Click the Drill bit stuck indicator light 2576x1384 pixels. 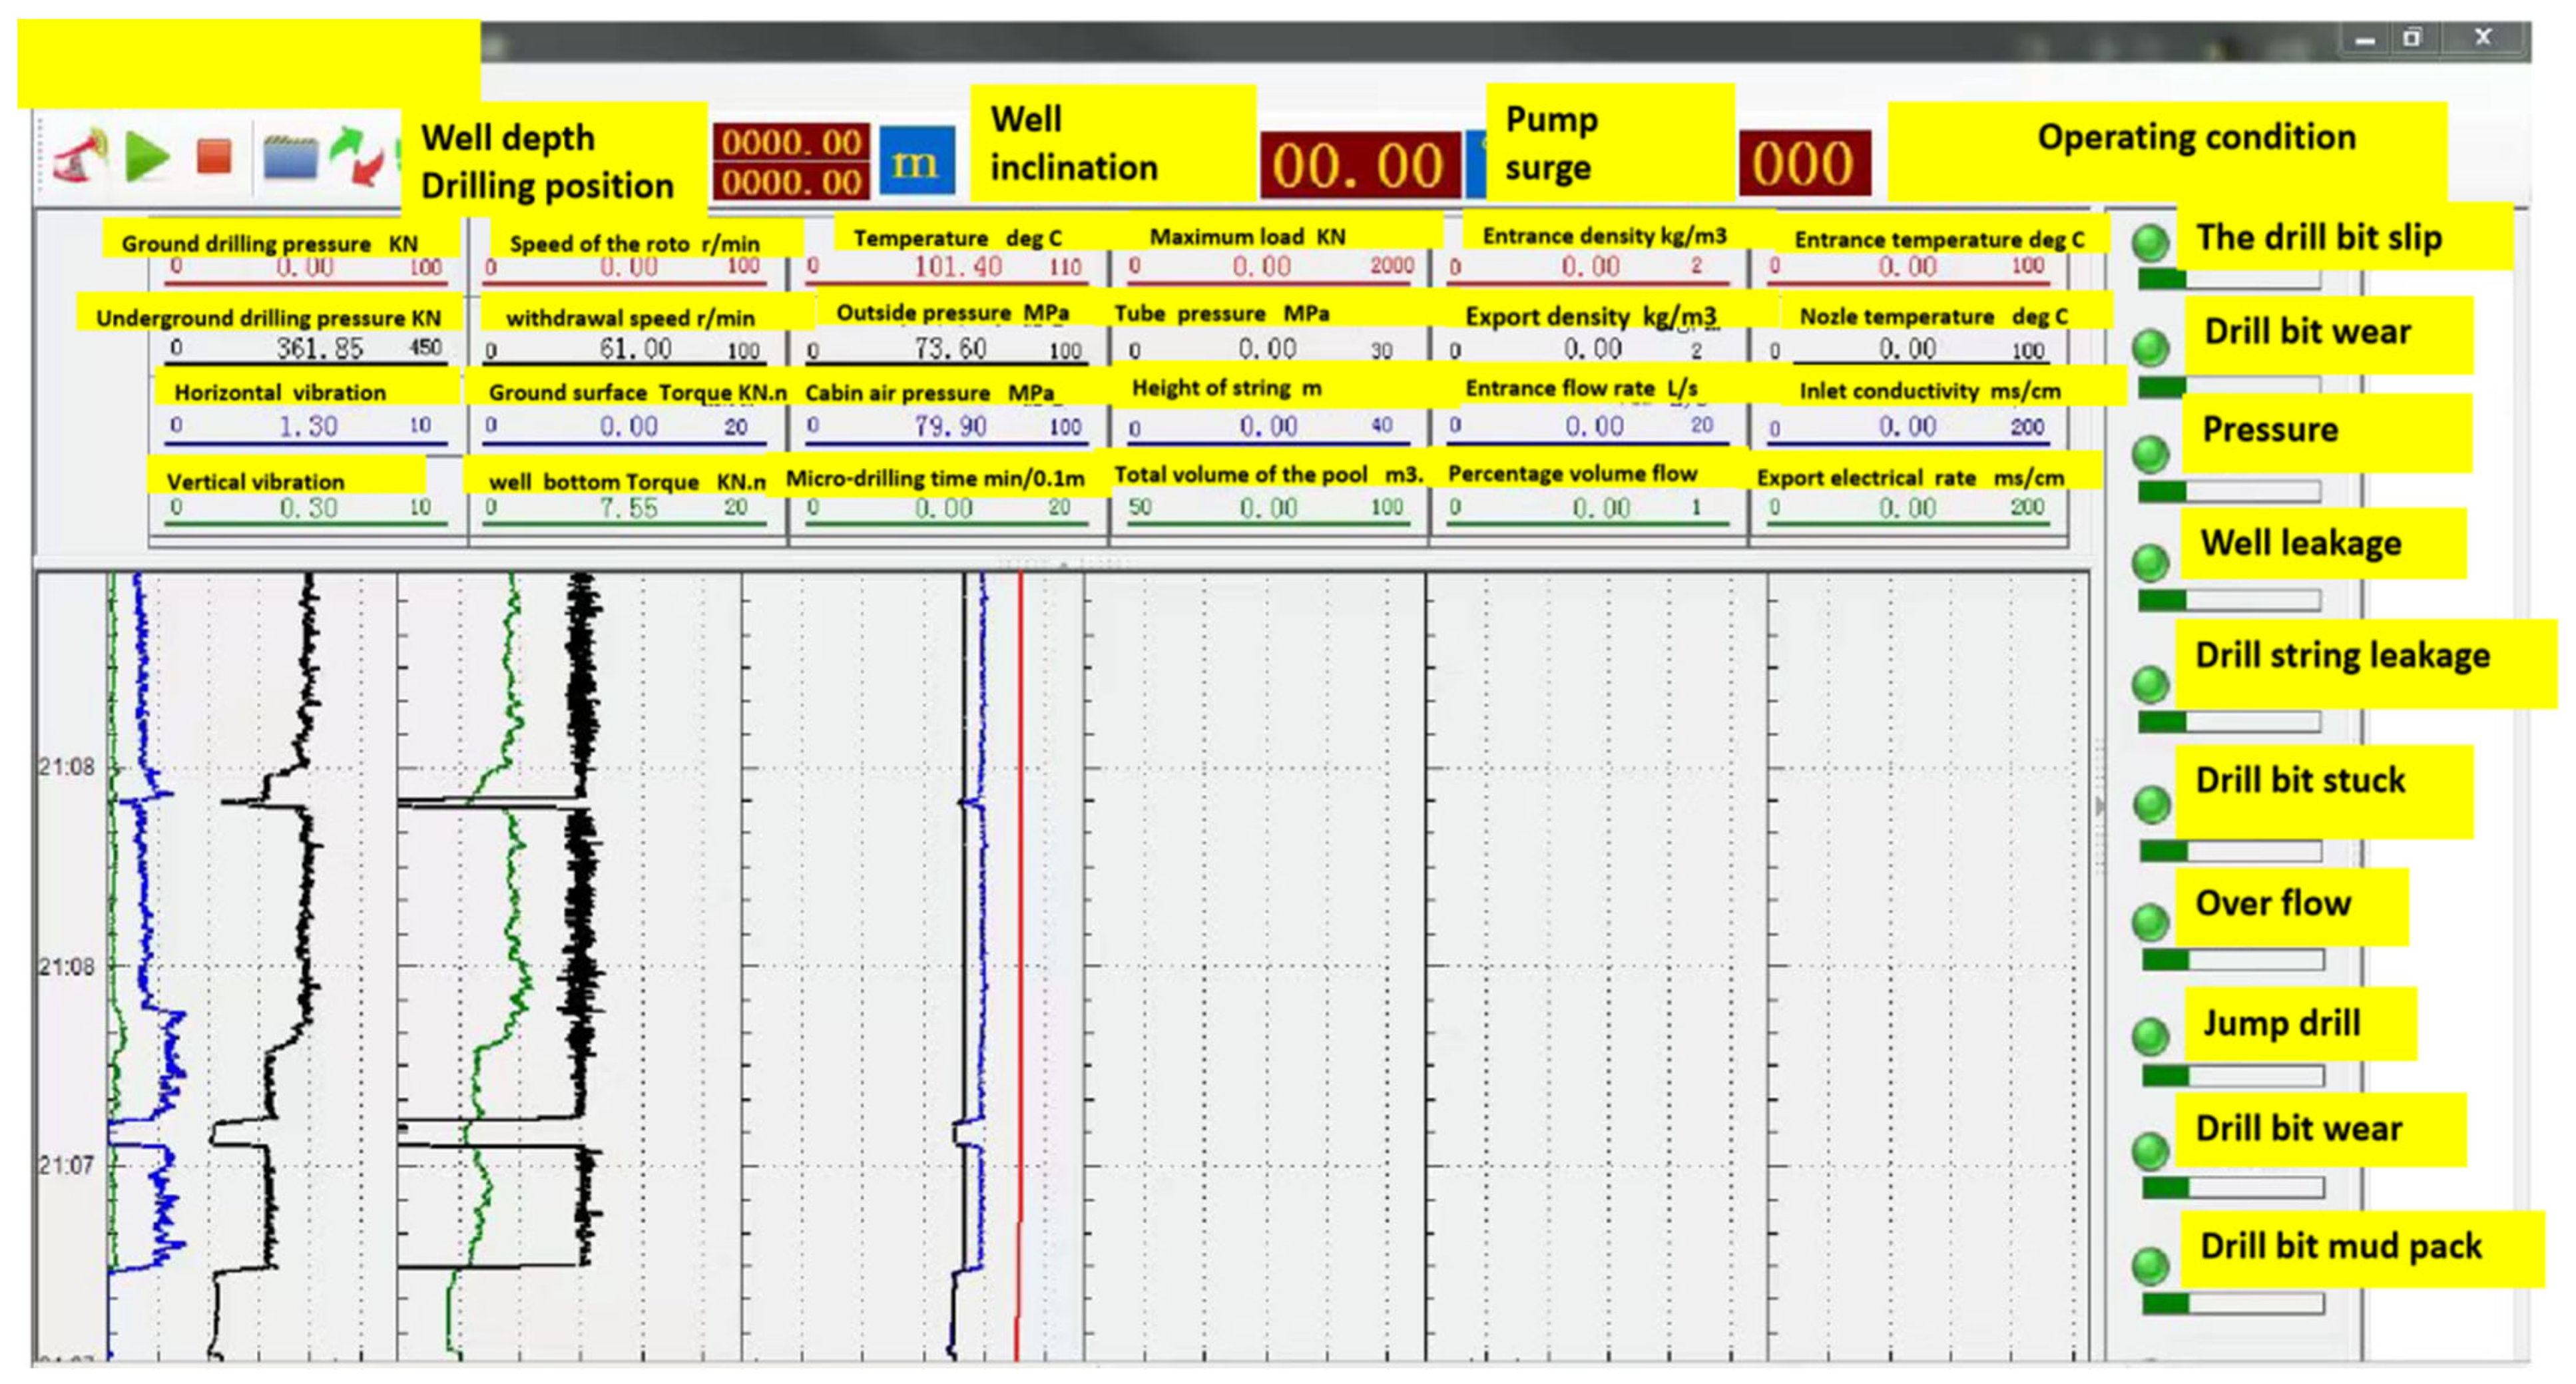pyautogui.click(x=2151, y=805)
